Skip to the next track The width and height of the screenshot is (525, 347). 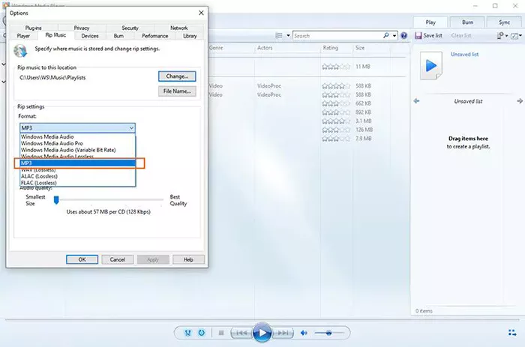283,333
